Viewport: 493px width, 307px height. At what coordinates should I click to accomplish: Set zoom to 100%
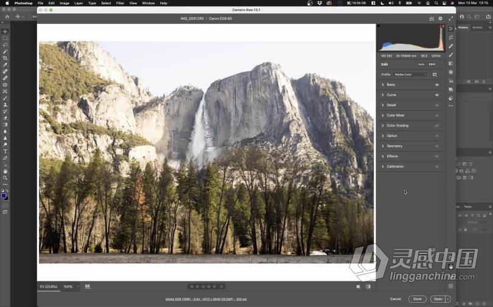[x=68, y=286]
